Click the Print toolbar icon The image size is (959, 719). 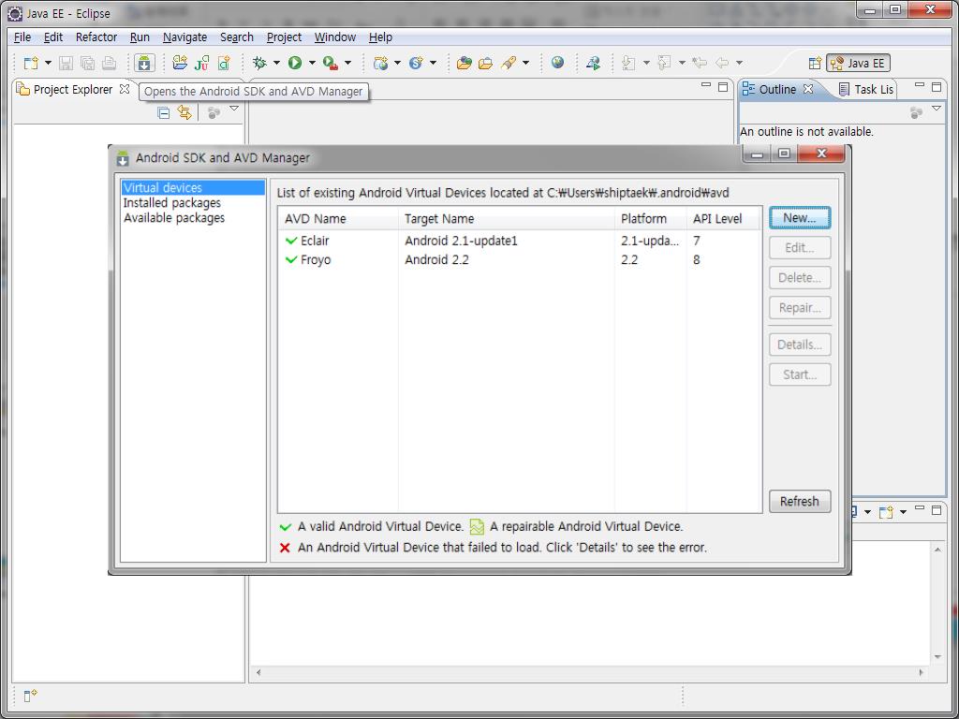[109, 63]
